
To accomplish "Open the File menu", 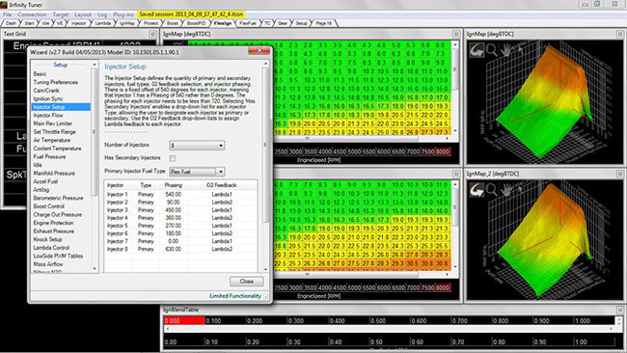I will pyautogui.click(x=7, y=14).
